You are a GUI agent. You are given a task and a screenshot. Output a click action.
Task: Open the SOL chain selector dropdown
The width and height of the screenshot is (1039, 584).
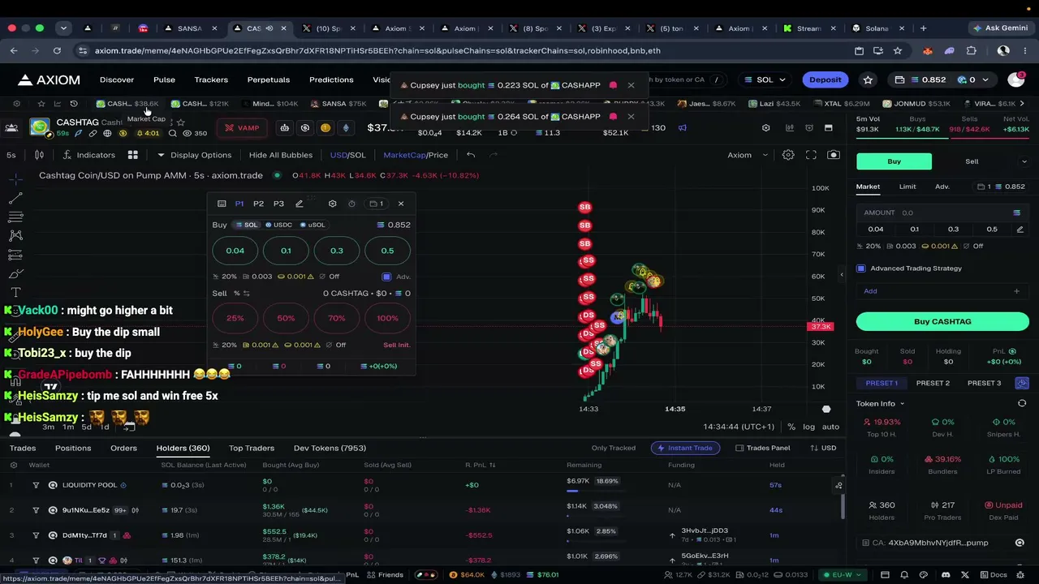tap(765, 79)
